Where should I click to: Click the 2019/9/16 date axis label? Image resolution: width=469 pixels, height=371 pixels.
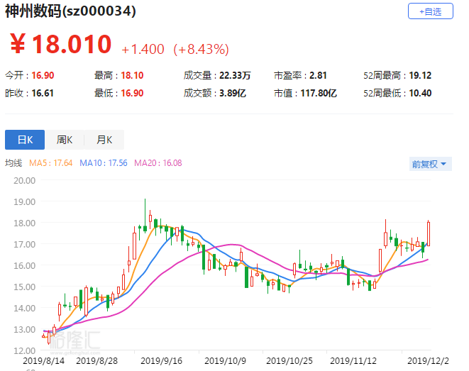click(162, 361)
